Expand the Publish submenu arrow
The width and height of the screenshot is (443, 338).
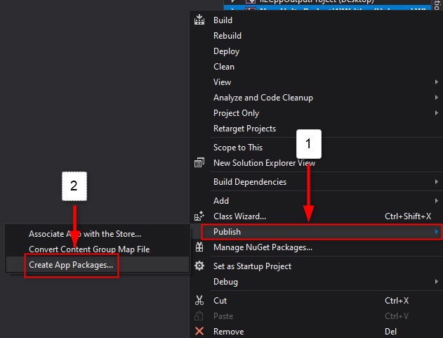[x=436, y=232]
